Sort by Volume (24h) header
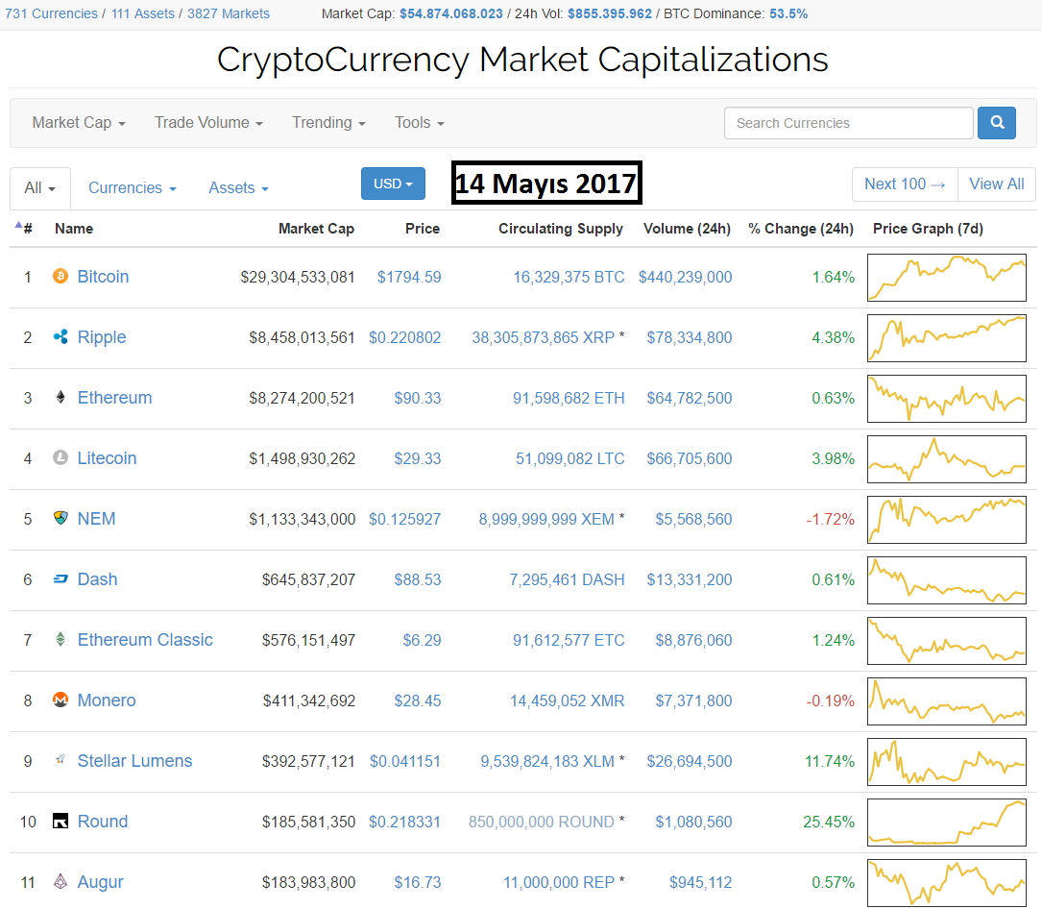Viewport: 1042px width, 909px height. tap(687, 228)
